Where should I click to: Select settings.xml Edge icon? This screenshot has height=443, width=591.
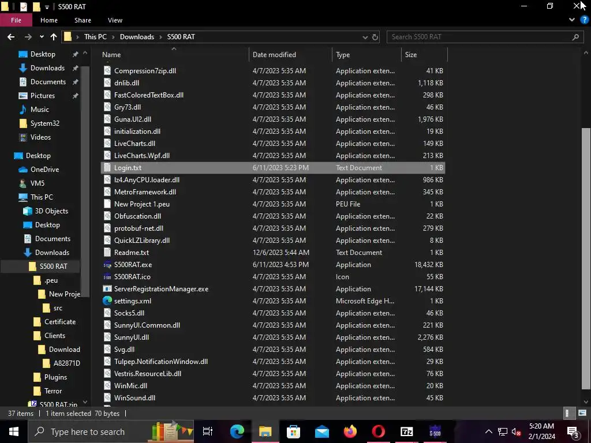pyautogui.click(x=107, y=301)
